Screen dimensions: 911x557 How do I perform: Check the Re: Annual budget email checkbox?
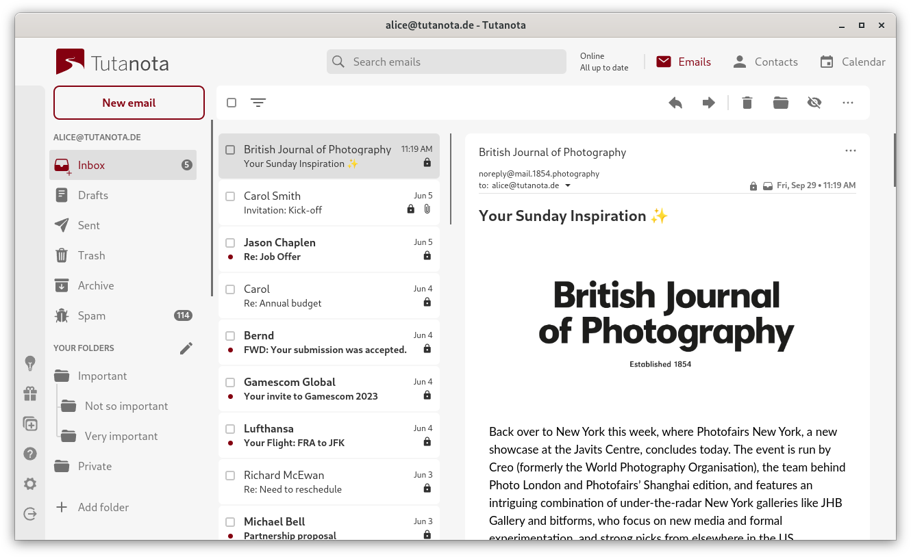[230, 289]
